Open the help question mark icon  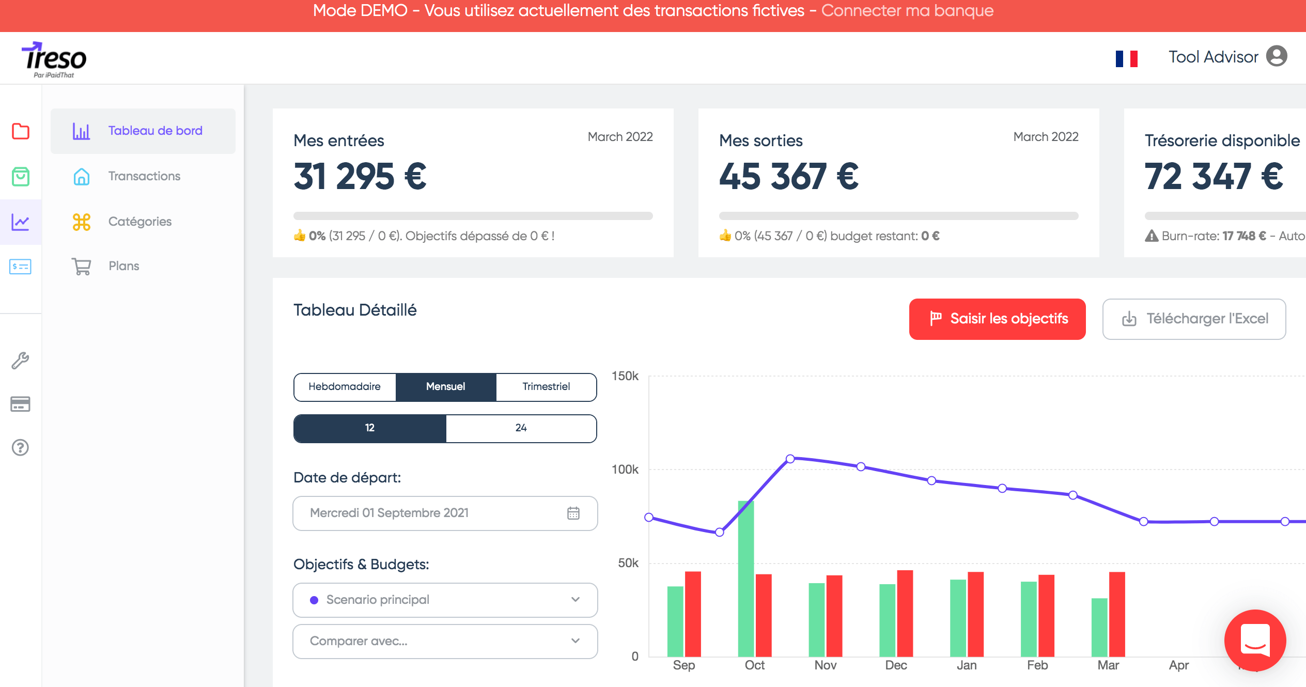click(x=21, y=447)
